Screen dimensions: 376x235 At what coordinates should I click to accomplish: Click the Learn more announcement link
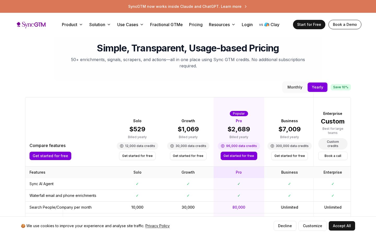pos(231,7)
